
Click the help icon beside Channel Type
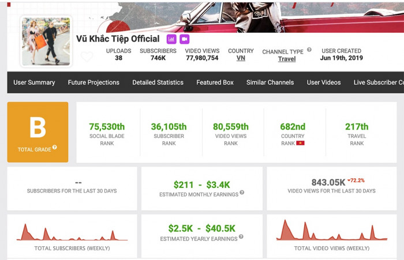coord(309,50)
